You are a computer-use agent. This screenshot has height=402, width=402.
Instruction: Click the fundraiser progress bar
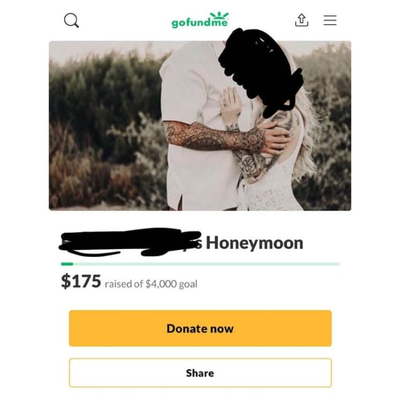tap(200, 264)
